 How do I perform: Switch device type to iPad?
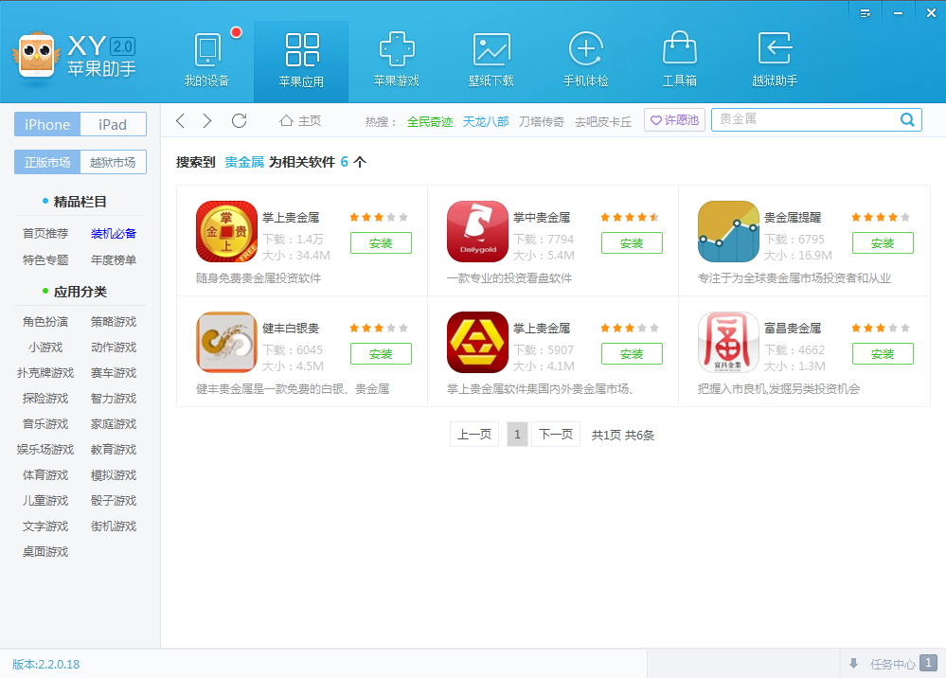click(x=113, y=124)
